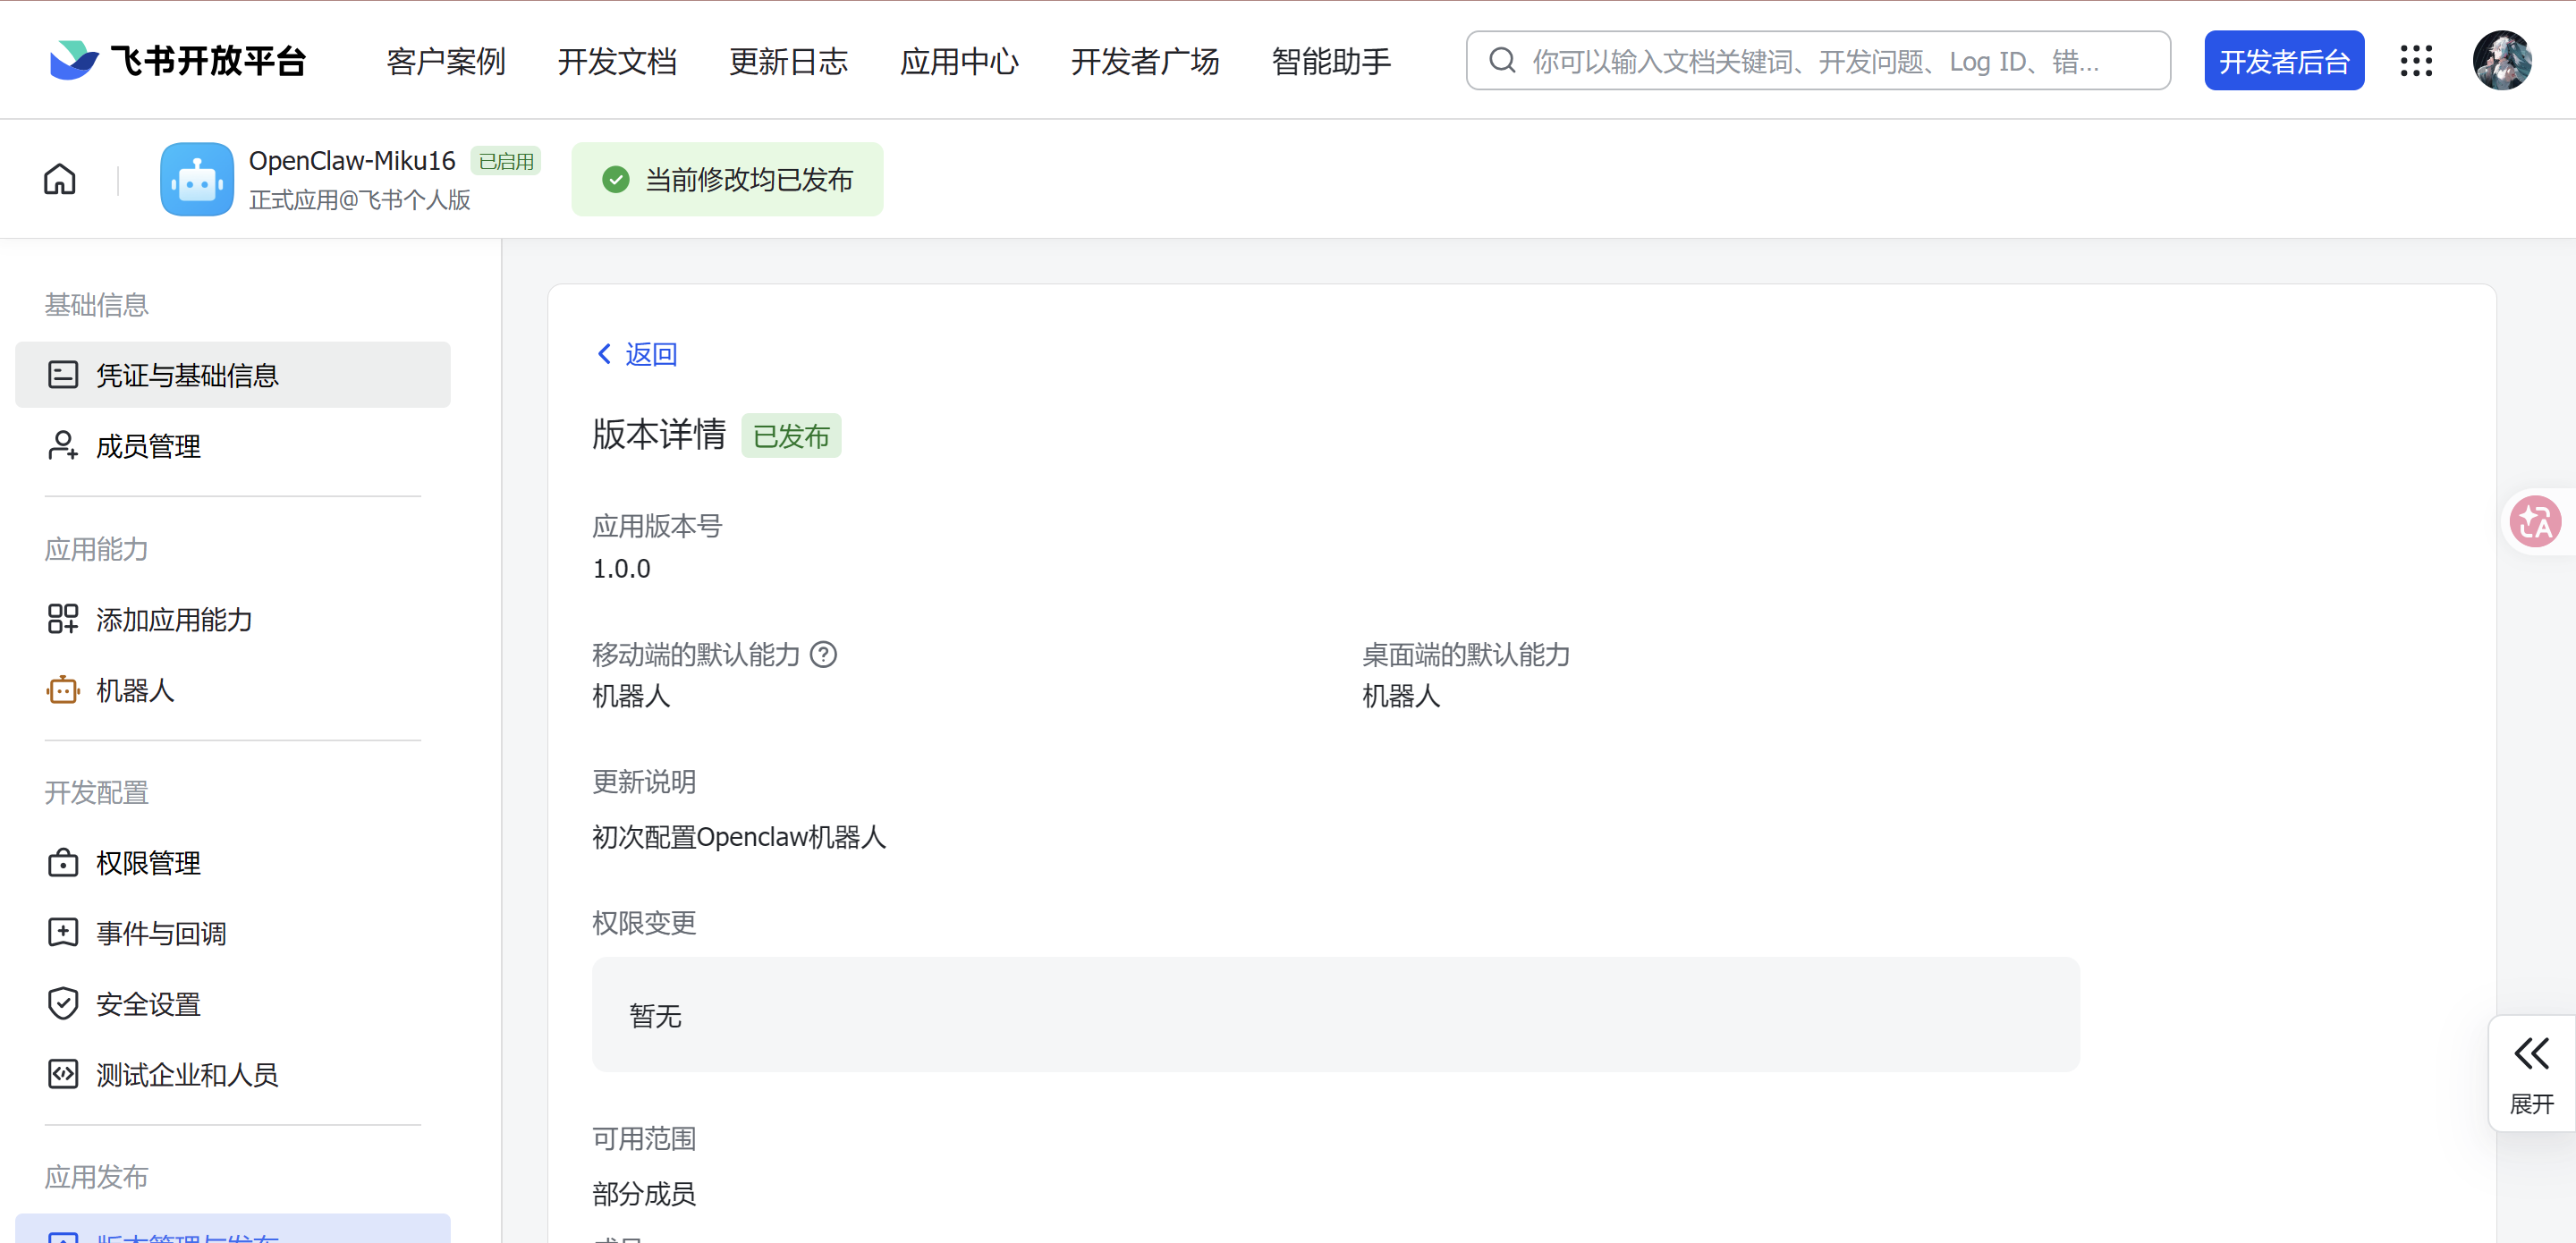Expand the 展开 side panel

(x=2531, y=1073)
